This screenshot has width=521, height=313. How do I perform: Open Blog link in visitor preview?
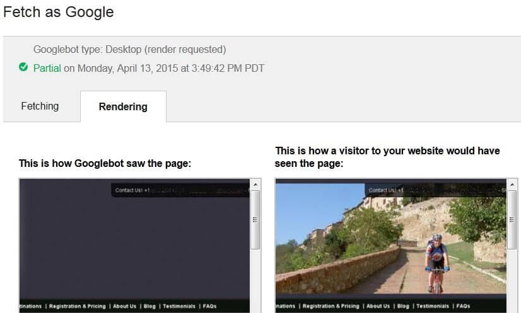403,306
